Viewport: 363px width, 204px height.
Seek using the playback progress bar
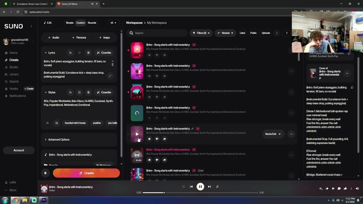click(x=200, y=193)
